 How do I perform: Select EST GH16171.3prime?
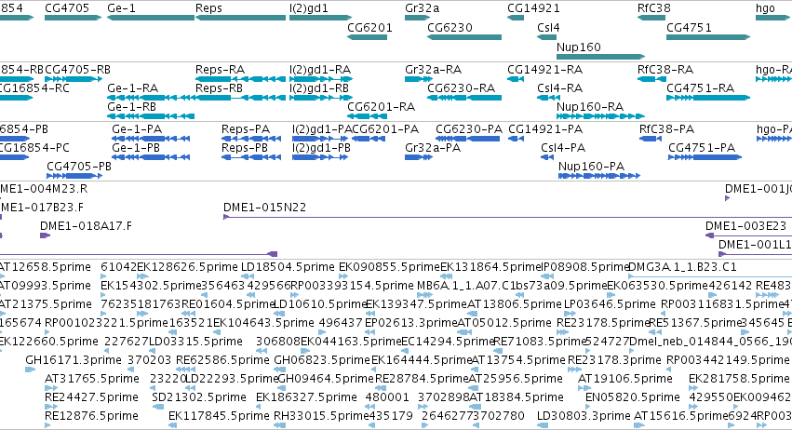pos(30,370)
